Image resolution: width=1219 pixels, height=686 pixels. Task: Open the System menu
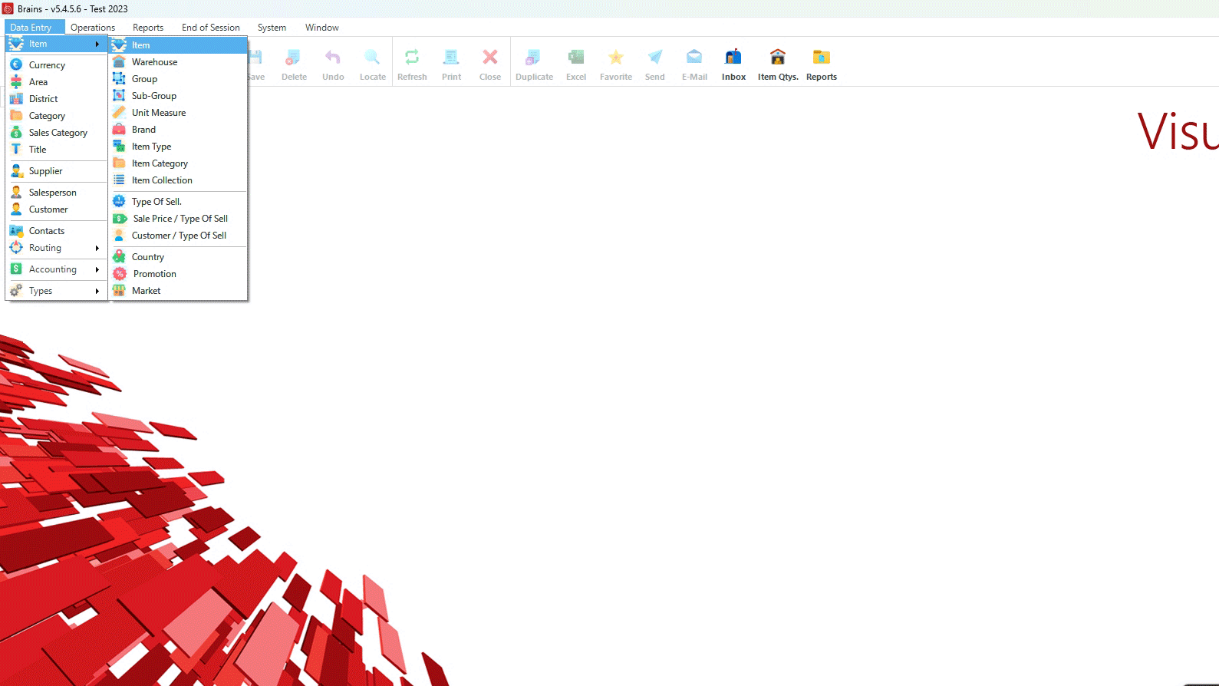[272, 28]
